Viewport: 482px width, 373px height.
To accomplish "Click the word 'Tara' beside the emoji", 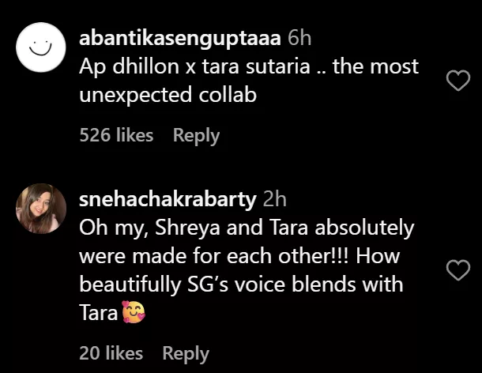I will tap(98, 314).
